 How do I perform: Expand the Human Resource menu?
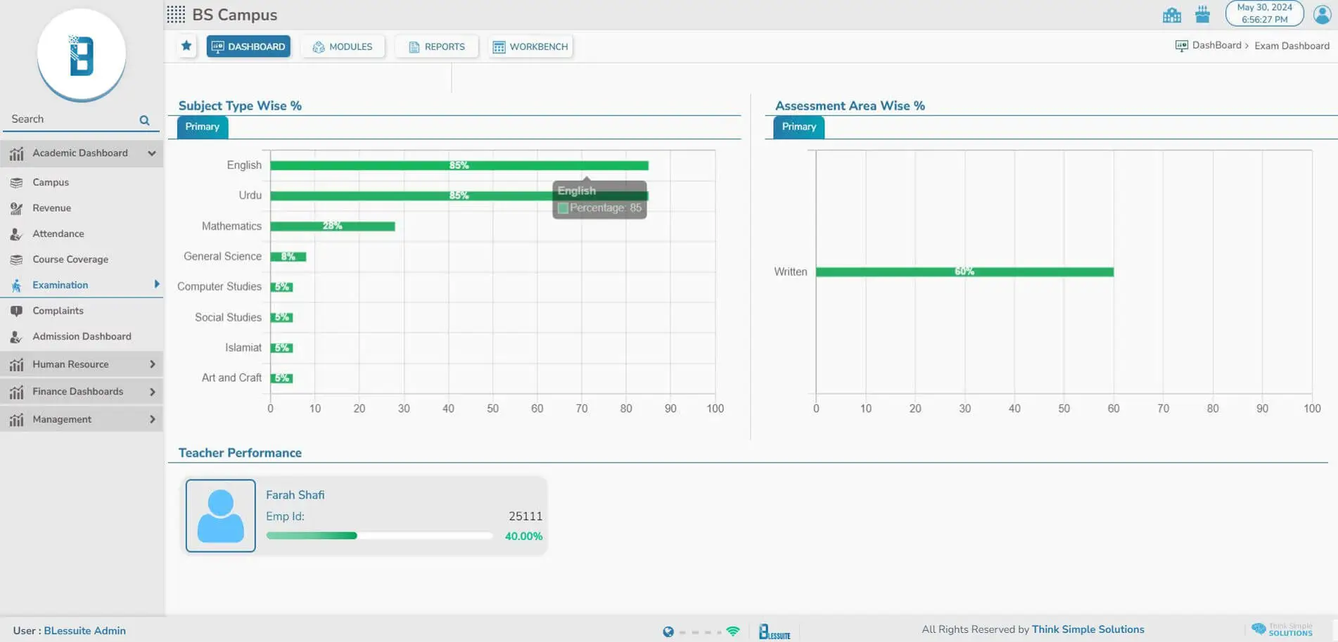point(152,364)
